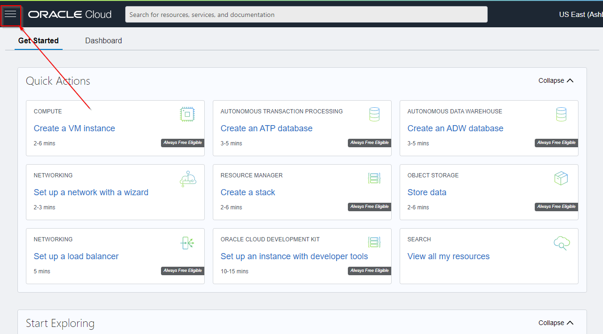Click the Oracle Cloud logo
Image resolution: width=603 pixels, height=334 pixels.
[70, 15]
